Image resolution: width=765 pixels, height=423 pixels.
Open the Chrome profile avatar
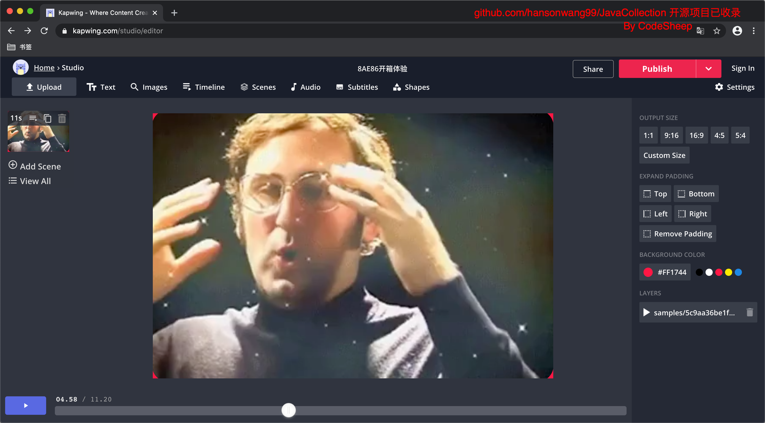tap(737, 31)
